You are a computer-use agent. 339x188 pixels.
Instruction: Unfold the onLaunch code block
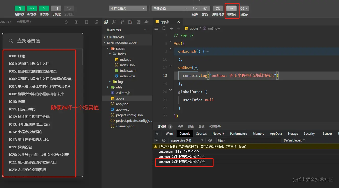(x=171, y=49)
